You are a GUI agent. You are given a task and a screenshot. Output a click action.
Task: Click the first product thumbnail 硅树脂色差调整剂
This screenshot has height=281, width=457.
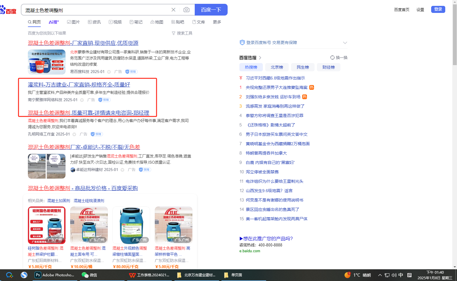(47, 225)
